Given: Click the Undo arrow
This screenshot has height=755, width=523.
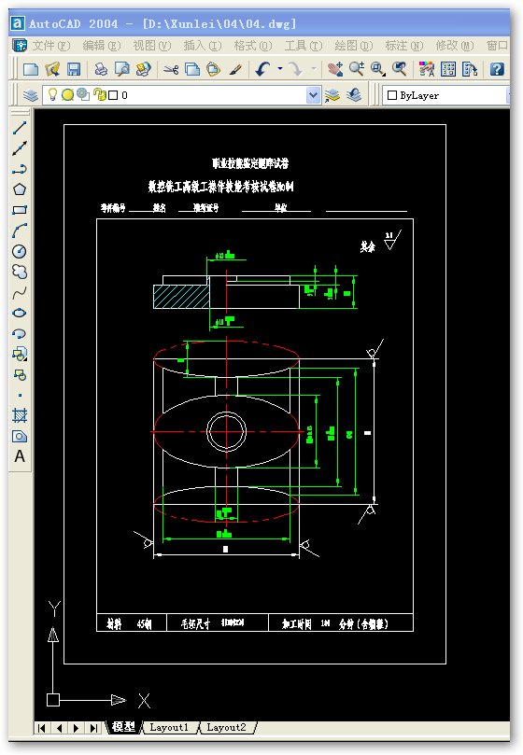Looking at the screenshot, I should pos(262,69).
